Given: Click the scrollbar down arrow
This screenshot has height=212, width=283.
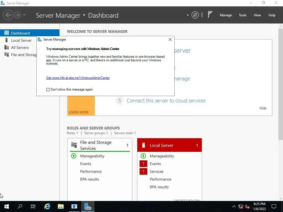Looking at the screenshot, I should [281, 199].
